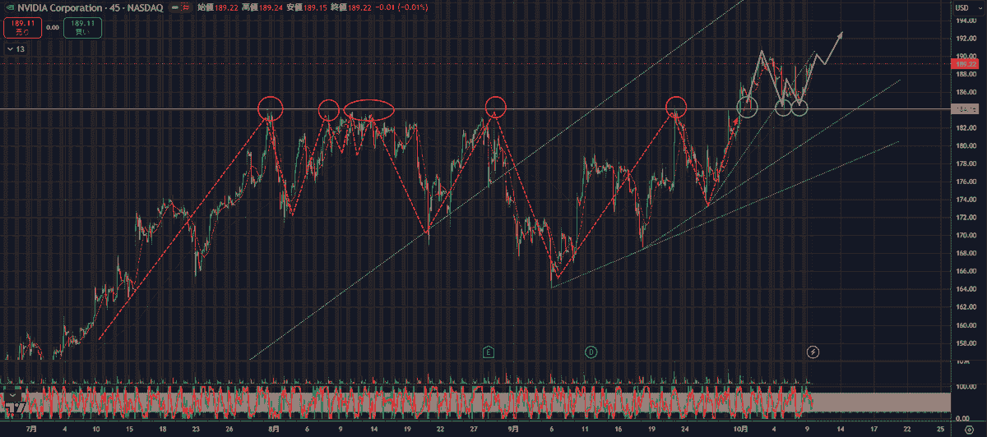This screenshot has width=987, height=437.
Task: Click the 0.00 spread value between sell and buy
Action: coord(52,27)
